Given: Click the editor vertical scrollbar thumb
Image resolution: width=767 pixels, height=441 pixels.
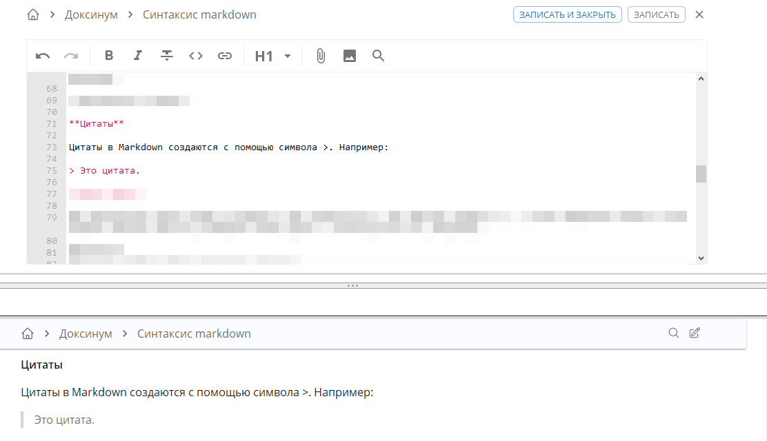Looking at the screenshot, I should pyautogui.click(x=701, y=174).
